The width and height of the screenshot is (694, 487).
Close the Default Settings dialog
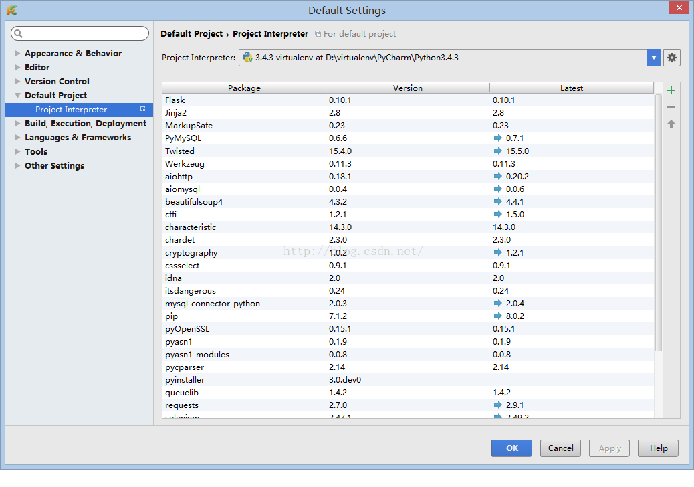coord(679,8)
